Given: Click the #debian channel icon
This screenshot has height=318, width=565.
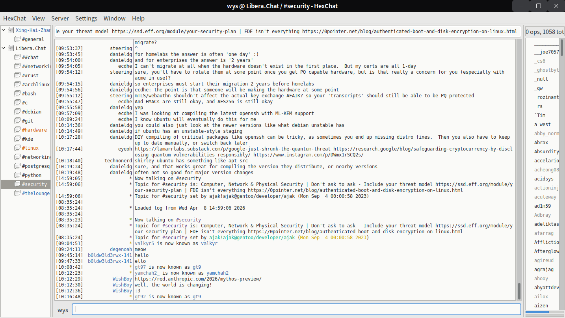Looking at the screenshot, I should (17, 112).
